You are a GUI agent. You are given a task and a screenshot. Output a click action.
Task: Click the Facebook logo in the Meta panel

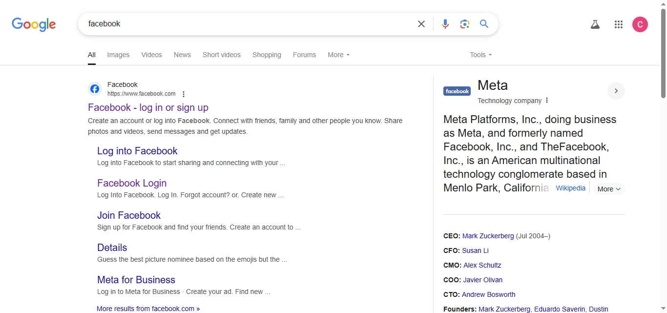[x=457, y=91]
